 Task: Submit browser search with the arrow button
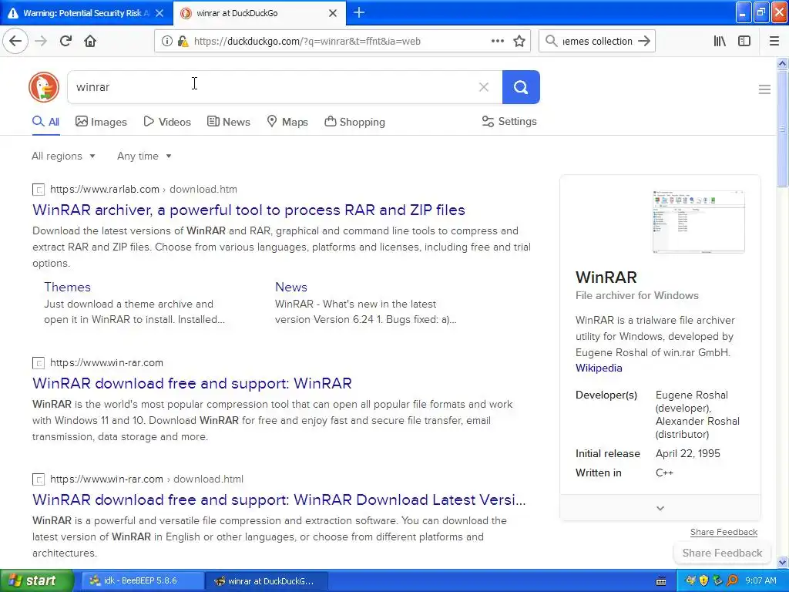[644, 41]
